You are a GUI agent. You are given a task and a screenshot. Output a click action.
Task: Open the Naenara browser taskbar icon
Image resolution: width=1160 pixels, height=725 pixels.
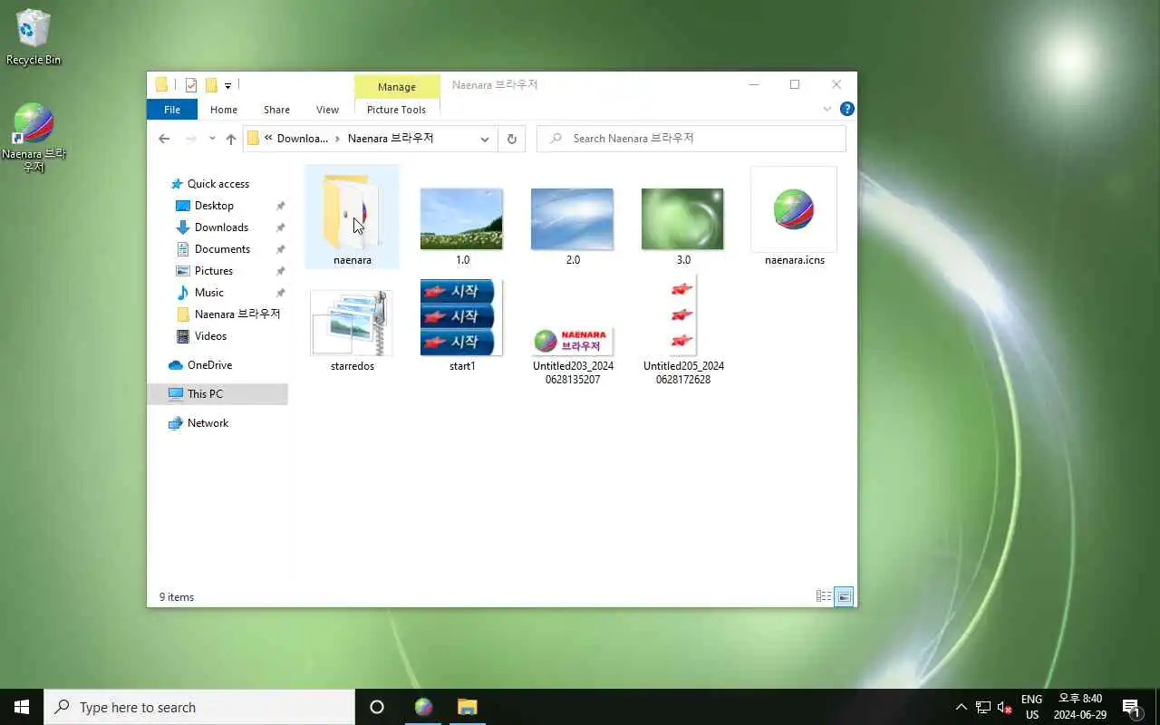(x=423, y=707)
